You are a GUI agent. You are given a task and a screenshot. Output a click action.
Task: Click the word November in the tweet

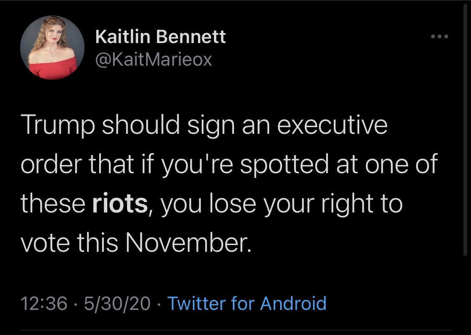[188, 243]
